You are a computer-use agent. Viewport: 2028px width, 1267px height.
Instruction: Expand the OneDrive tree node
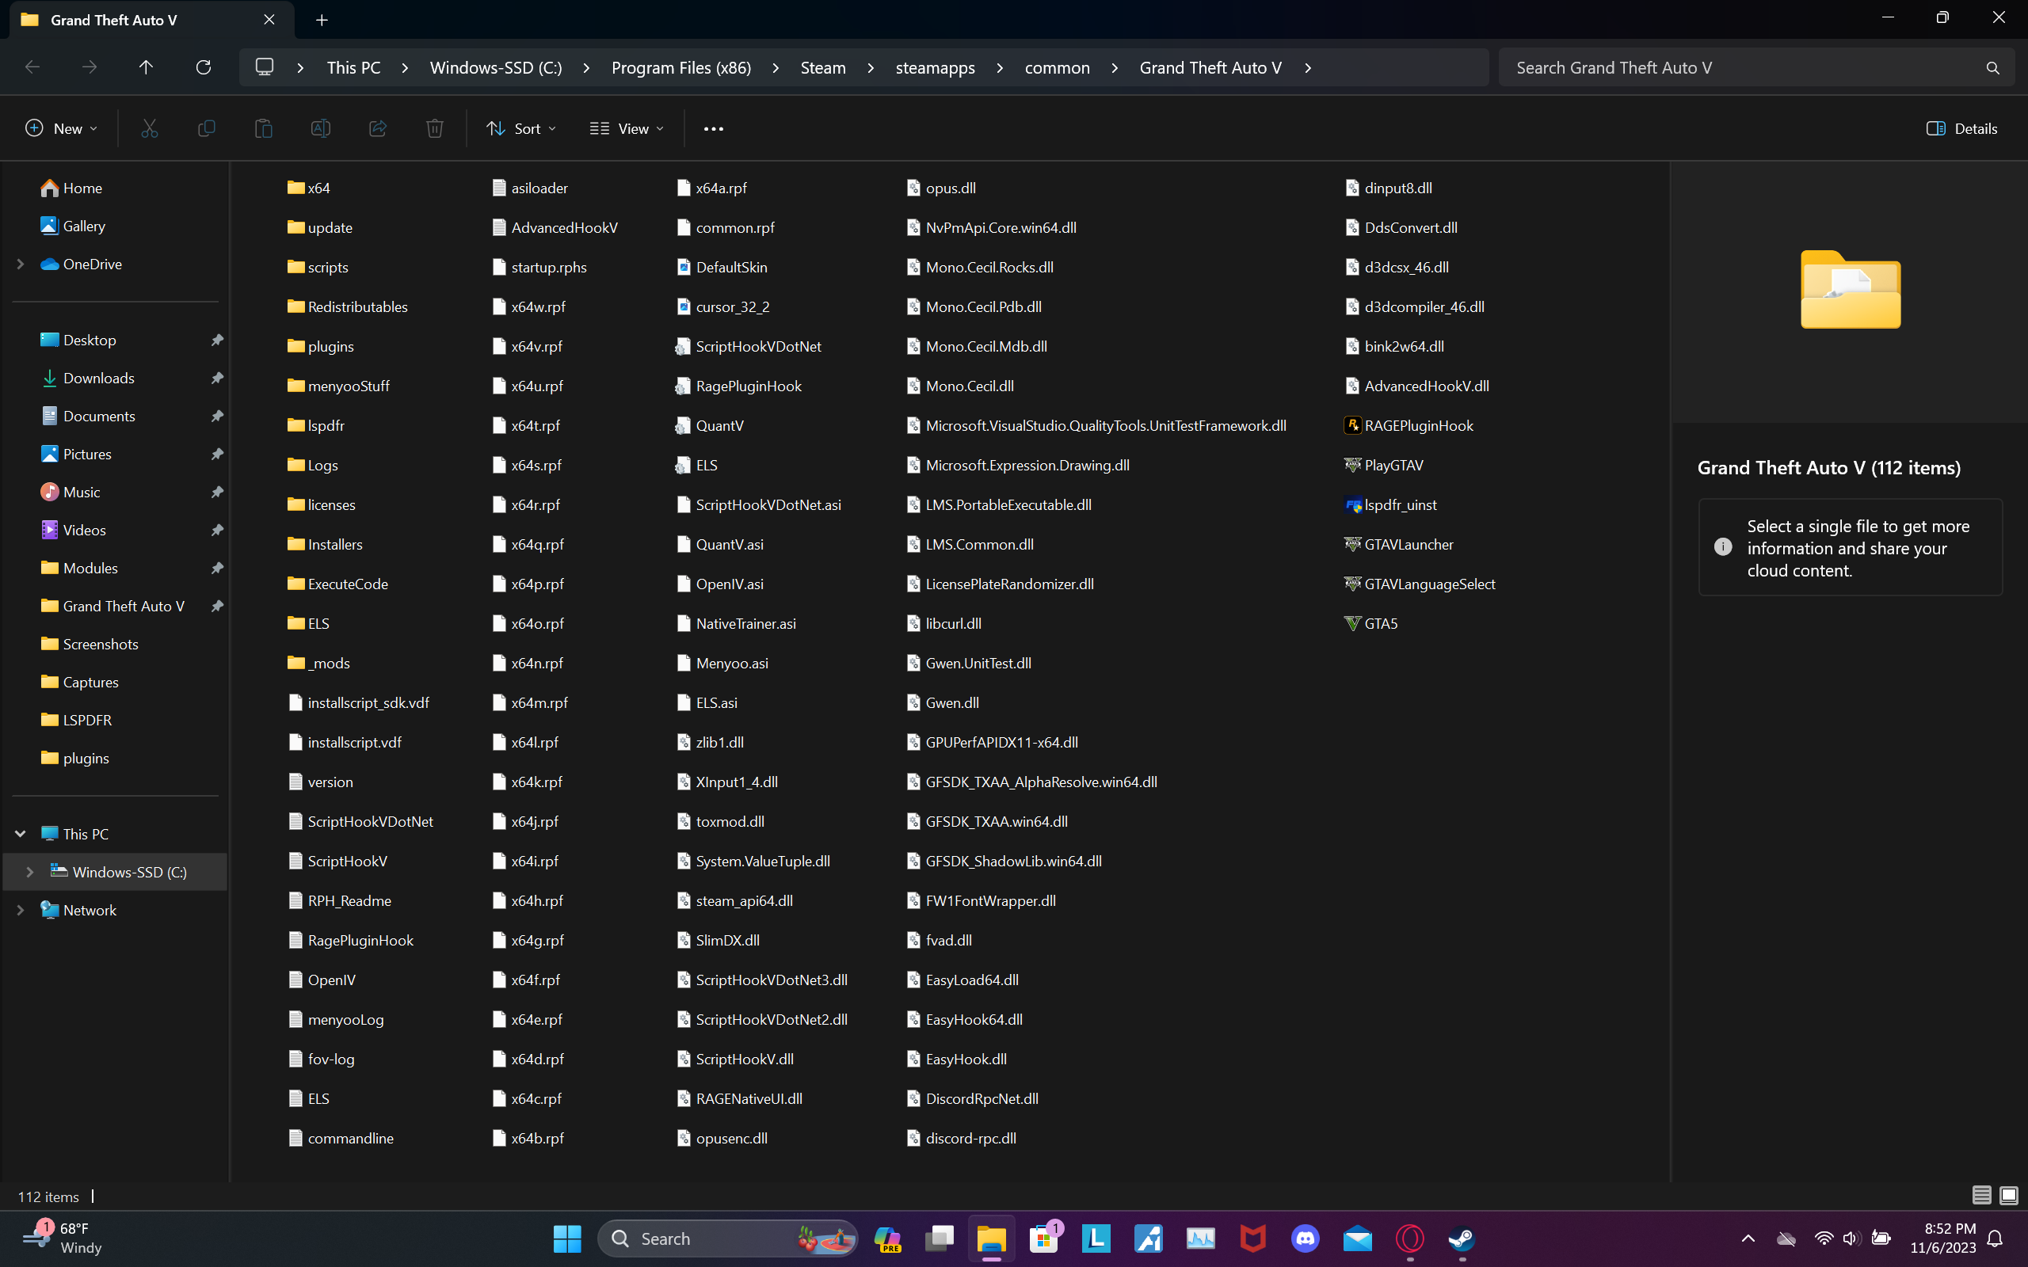[20, 264]
